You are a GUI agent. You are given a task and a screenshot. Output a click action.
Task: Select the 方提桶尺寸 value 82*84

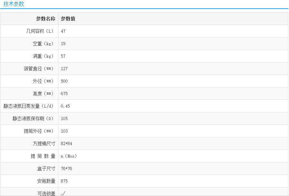click(66, 144)
